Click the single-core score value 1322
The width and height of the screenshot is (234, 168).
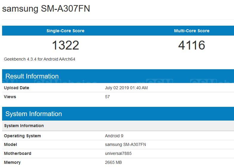66,45
